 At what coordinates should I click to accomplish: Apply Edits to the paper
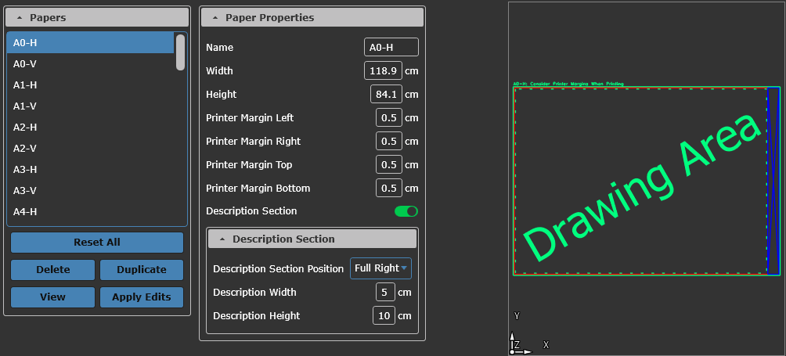coord(142,297)
